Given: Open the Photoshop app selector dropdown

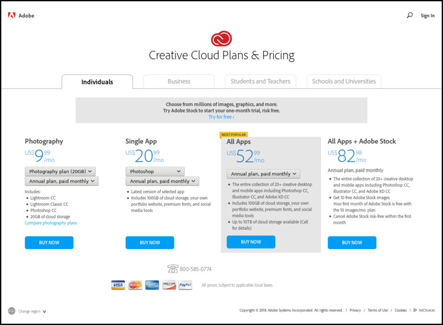Looking at the screenshot, I should click(x=155, y=172).
